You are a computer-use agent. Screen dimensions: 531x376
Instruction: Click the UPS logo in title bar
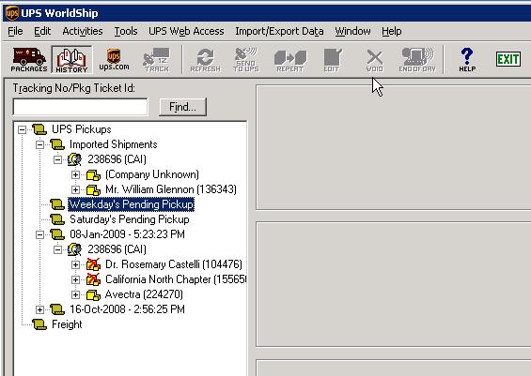click(12, 13)
